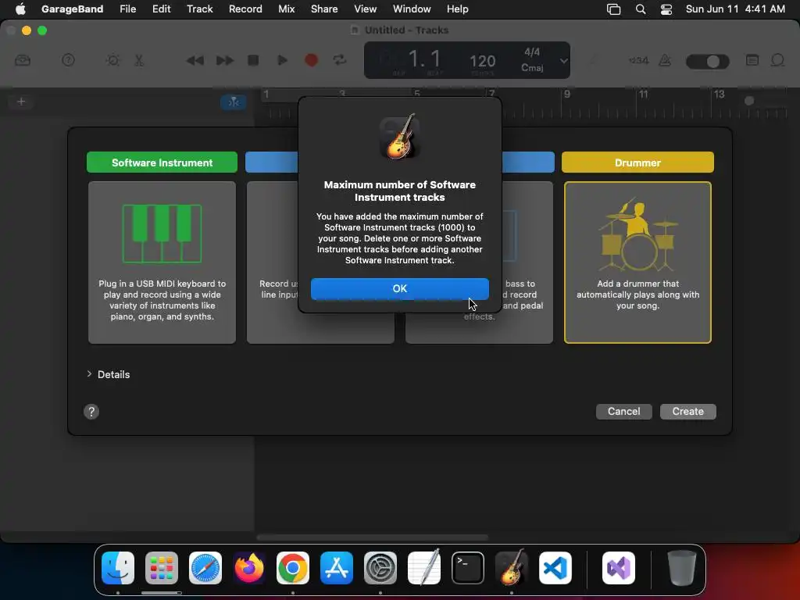Open the Help menu
800x600 pixels.
[457, 9]
